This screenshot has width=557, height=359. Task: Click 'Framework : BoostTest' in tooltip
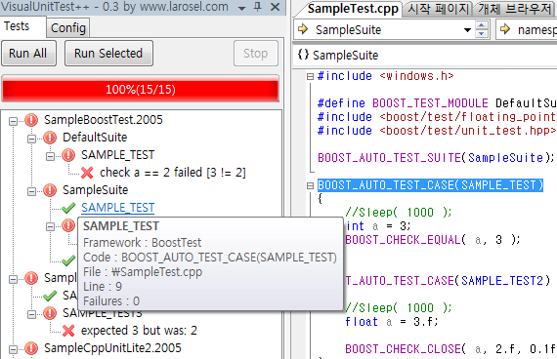point(143,243)
